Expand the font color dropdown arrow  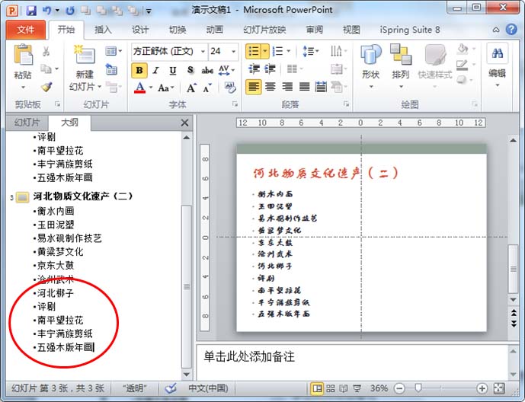click(151, 88)
